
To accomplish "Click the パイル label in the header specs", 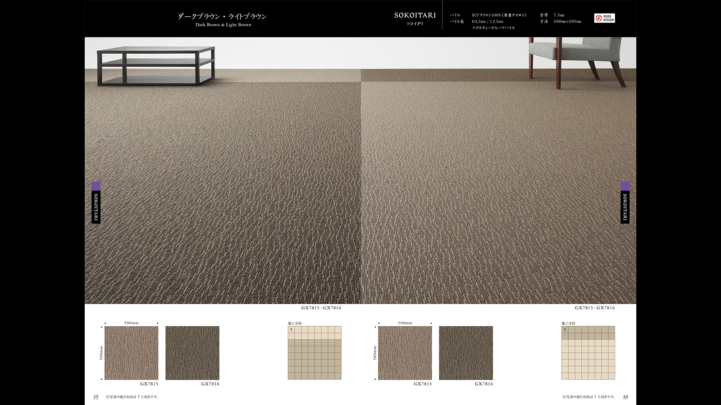I will click(x=455, y=15).
